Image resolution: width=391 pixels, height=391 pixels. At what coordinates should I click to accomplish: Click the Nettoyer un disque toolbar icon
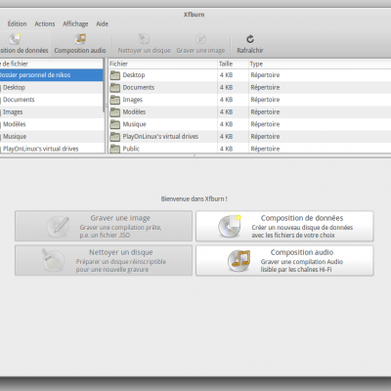pos(144,39)
